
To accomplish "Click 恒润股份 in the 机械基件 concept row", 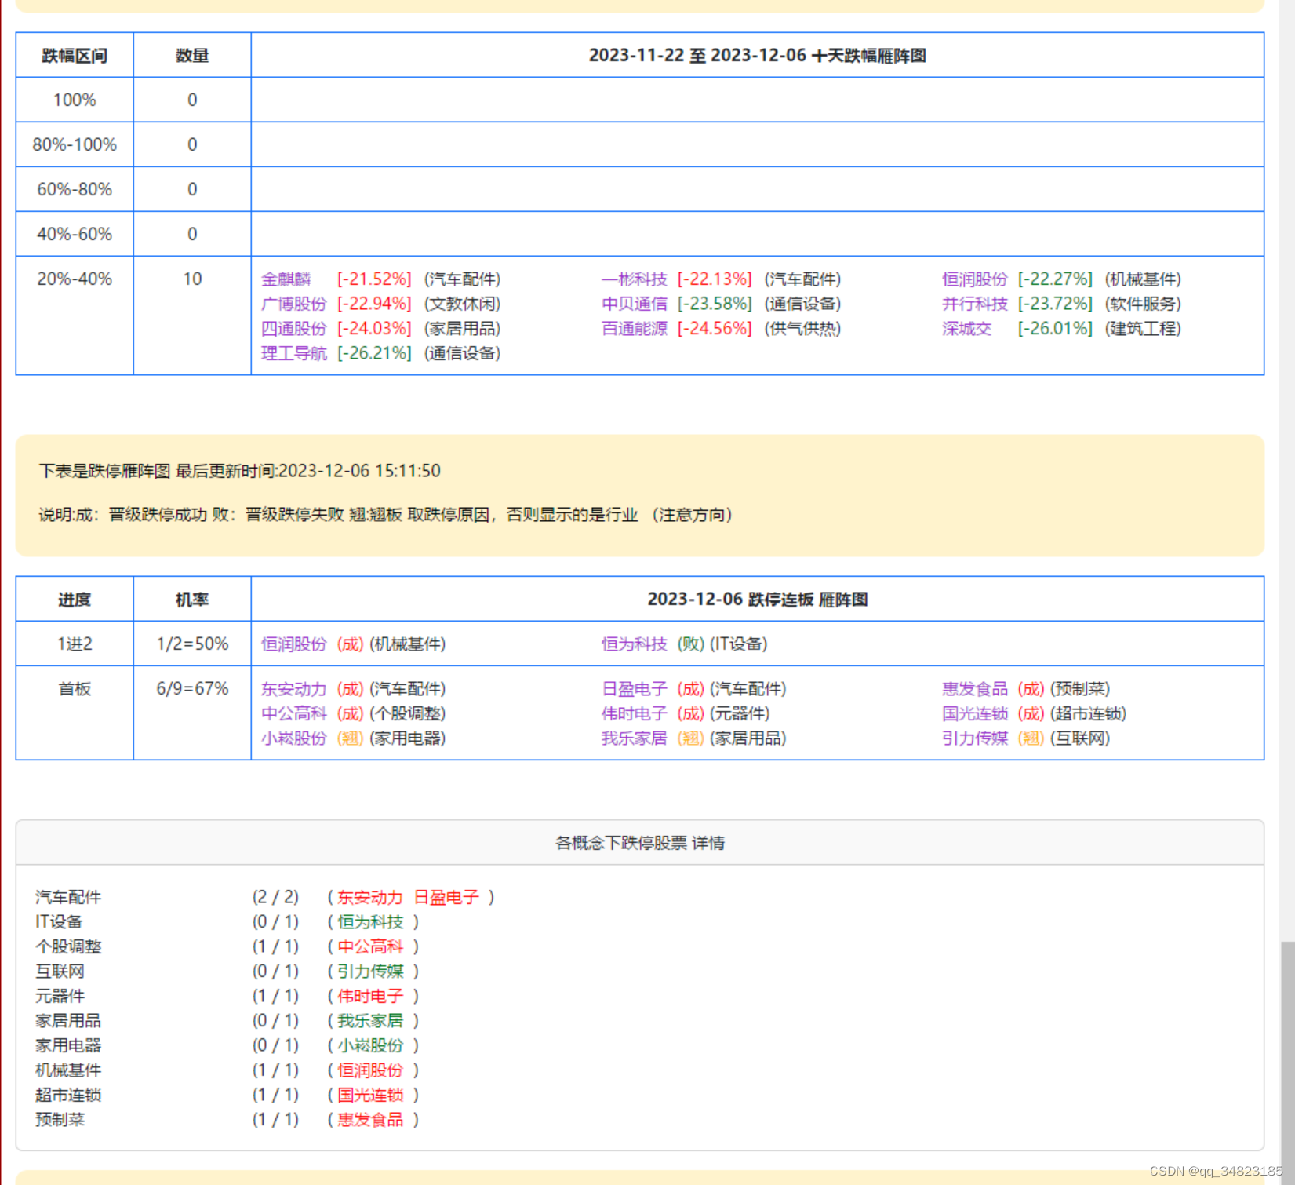I will coord(369,1070).
